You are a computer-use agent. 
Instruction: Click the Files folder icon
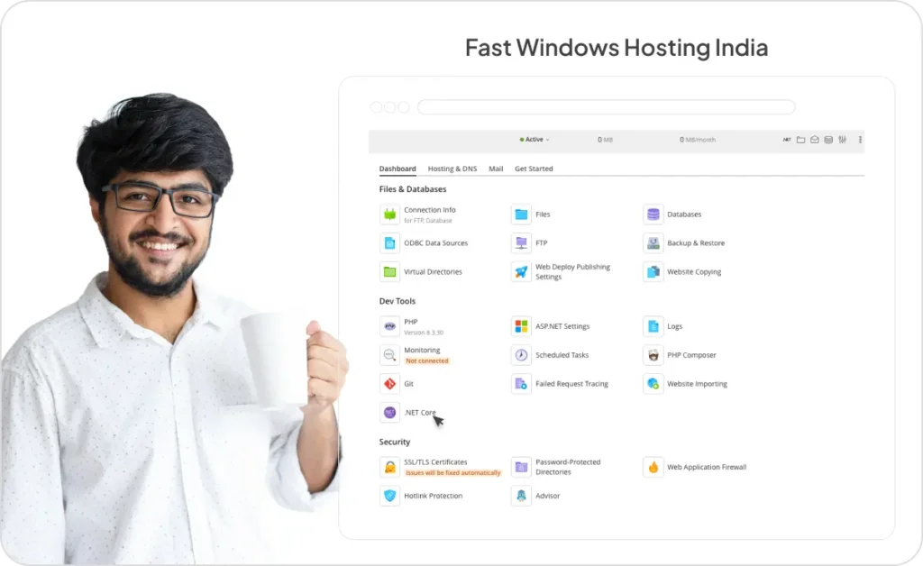point(521,214)
